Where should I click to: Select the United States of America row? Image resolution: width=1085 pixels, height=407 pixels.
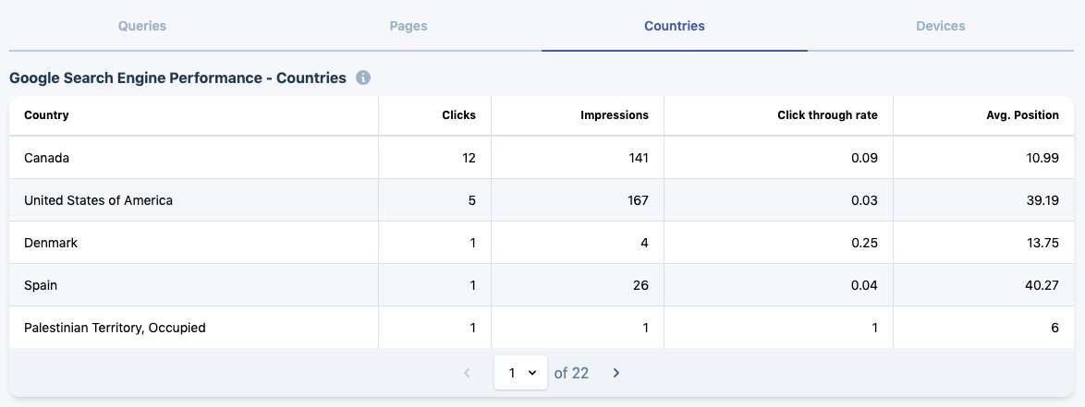(x=542, y=200)
